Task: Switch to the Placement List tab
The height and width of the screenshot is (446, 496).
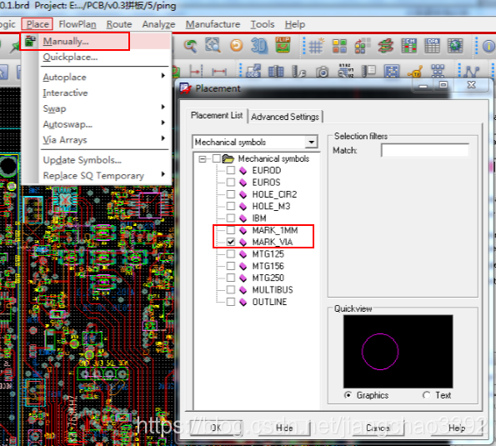Action: click(x=217, y=115)
